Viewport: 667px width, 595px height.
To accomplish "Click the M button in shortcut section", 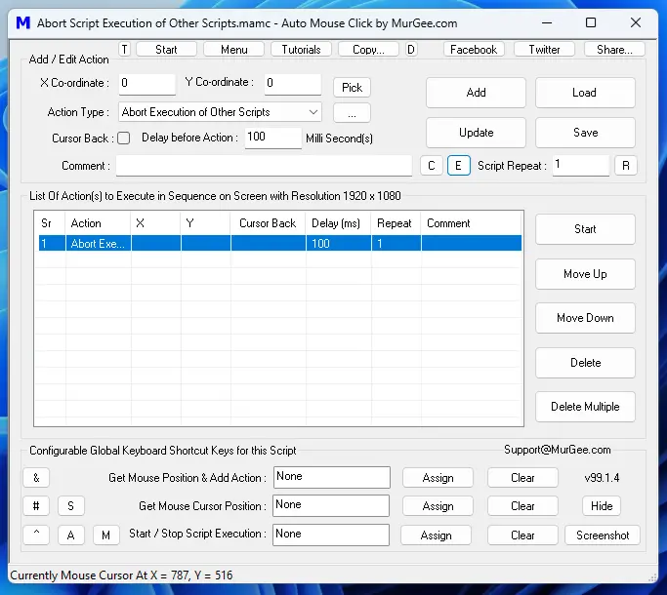I will coord(105,535).
